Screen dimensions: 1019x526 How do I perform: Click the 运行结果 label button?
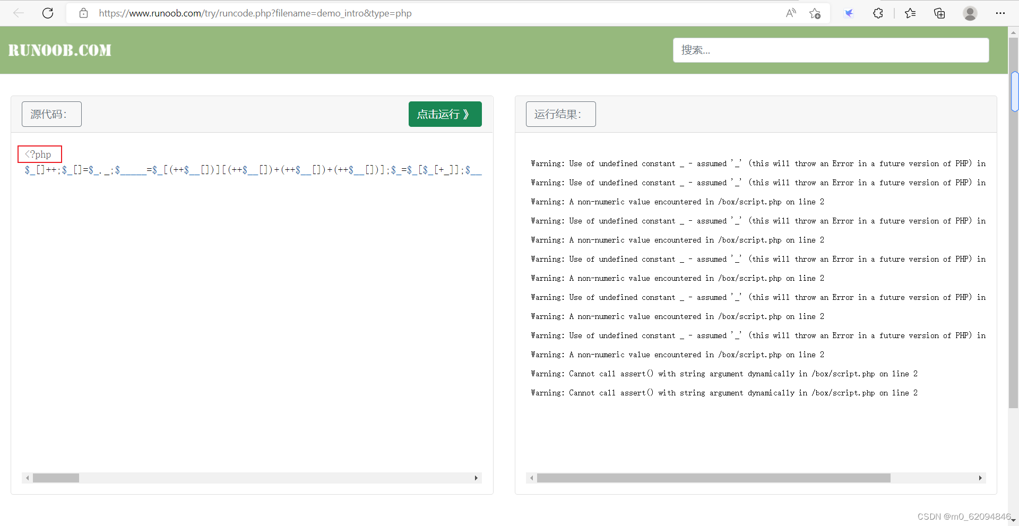pyautogui.click(x=560, y=114)
